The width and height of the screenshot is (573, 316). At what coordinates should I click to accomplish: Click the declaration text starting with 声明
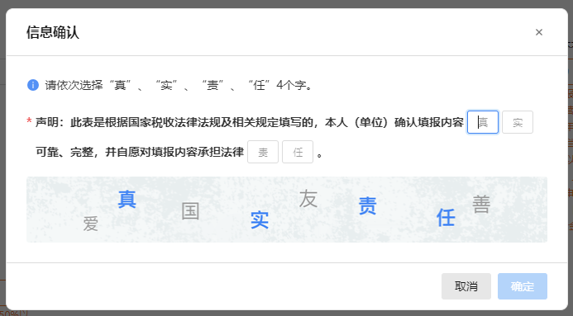coord(249,122)
